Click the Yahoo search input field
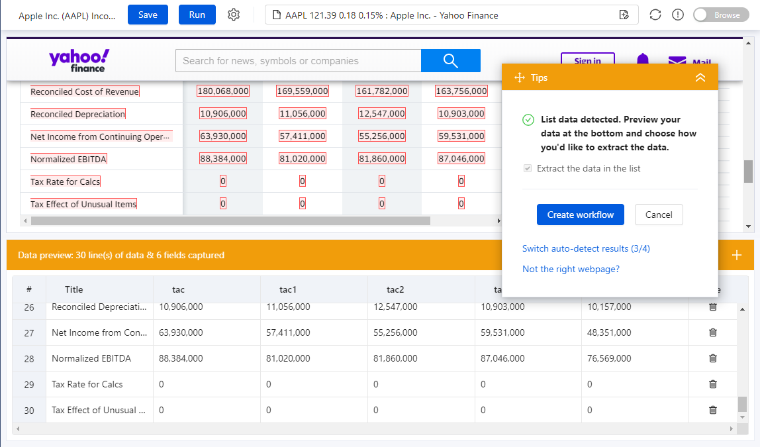 click(298, 61)
